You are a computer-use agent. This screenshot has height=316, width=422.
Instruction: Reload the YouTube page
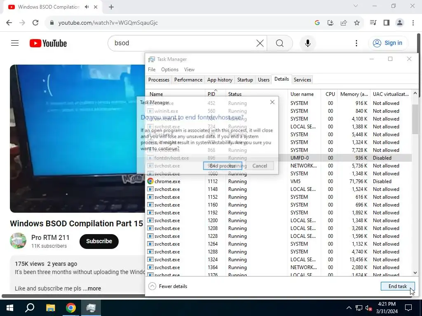click(x=35, y=23)
